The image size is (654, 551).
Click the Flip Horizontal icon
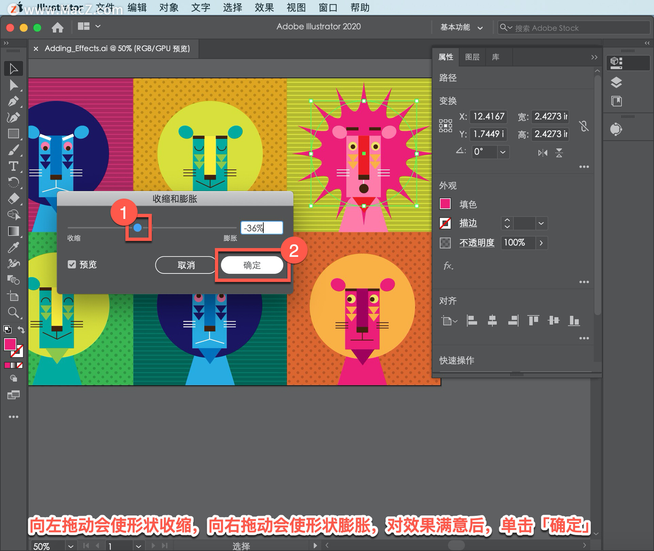543,153
